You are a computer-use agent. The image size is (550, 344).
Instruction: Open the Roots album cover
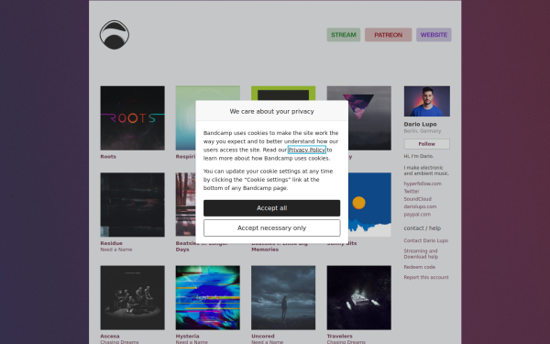(x=132, y=118)
